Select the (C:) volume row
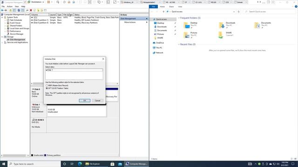 [74, 18]
